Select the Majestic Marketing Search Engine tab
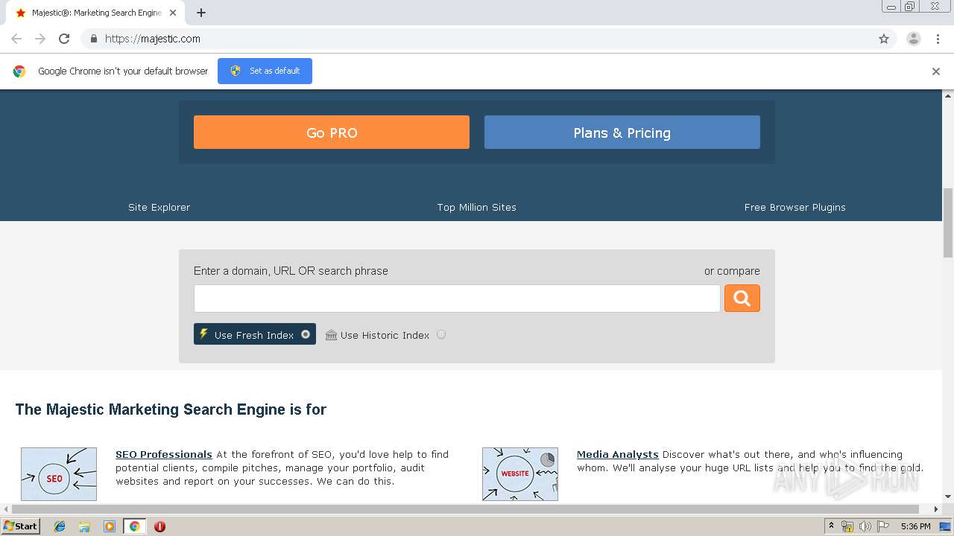 coord(96,13)
